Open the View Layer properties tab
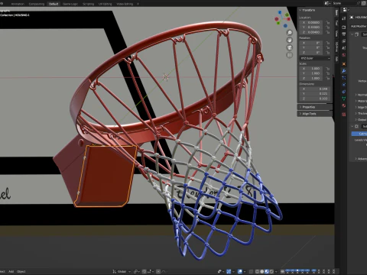This screenshot has width=367, height=275. 344,41
